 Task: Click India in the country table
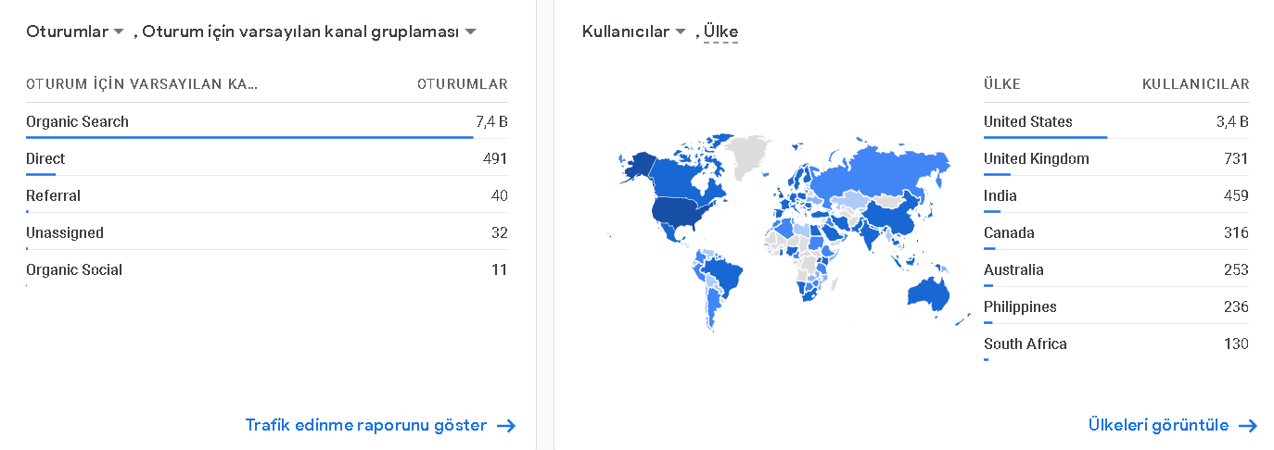[x=1000, y=195]
